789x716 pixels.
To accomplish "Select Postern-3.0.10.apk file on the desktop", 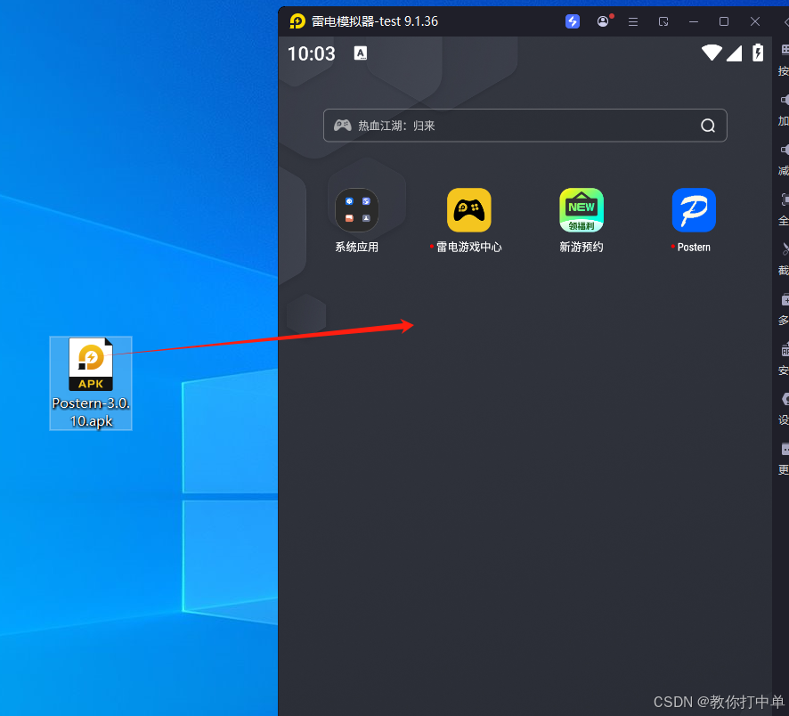I will [x=91, y=383].
